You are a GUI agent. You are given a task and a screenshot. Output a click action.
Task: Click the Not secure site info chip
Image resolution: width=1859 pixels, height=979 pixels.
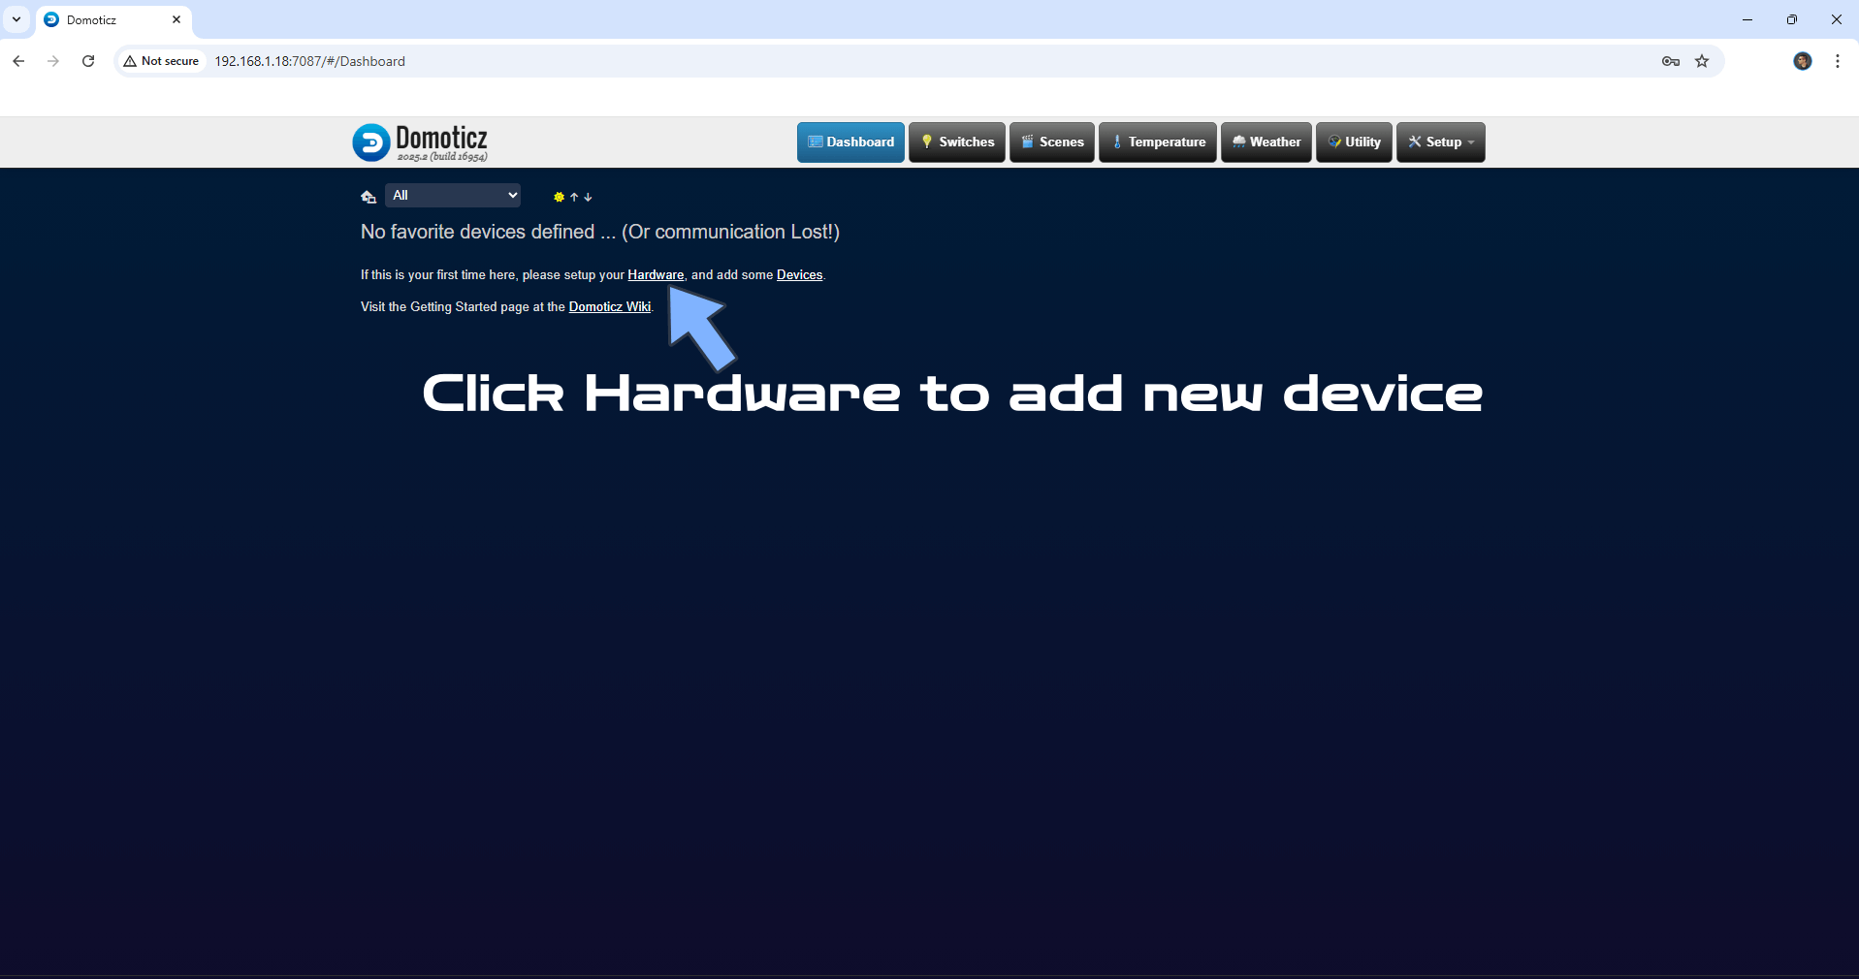[161, 61]
